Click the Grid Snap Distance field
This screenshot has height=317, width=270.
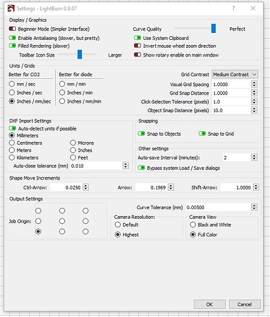[x=231, y=93]
